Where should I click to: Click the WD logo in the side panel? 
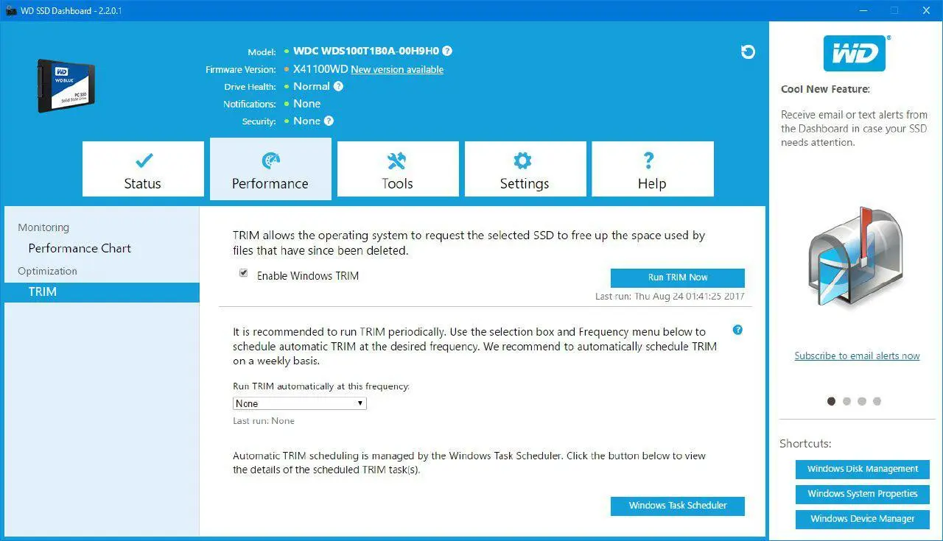[x=855, y=54]
